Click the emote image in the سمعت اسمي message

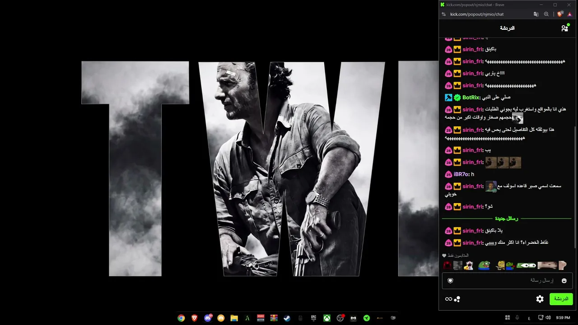coord(491,186)
